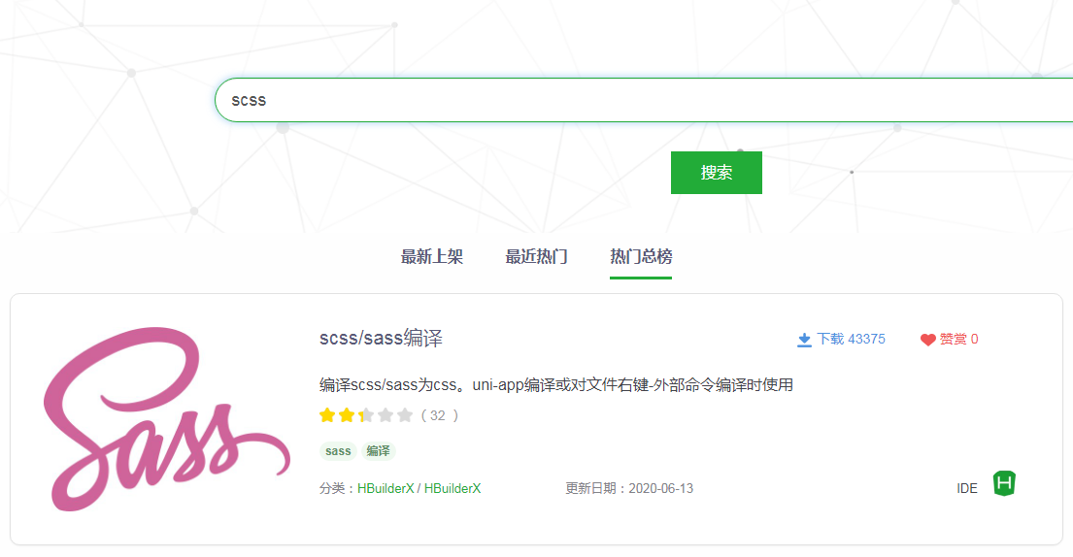The height and width of the screenshot is (557, 1073).
Task: Open the scss/sass编译 plugin title
Action: (381, 339)
